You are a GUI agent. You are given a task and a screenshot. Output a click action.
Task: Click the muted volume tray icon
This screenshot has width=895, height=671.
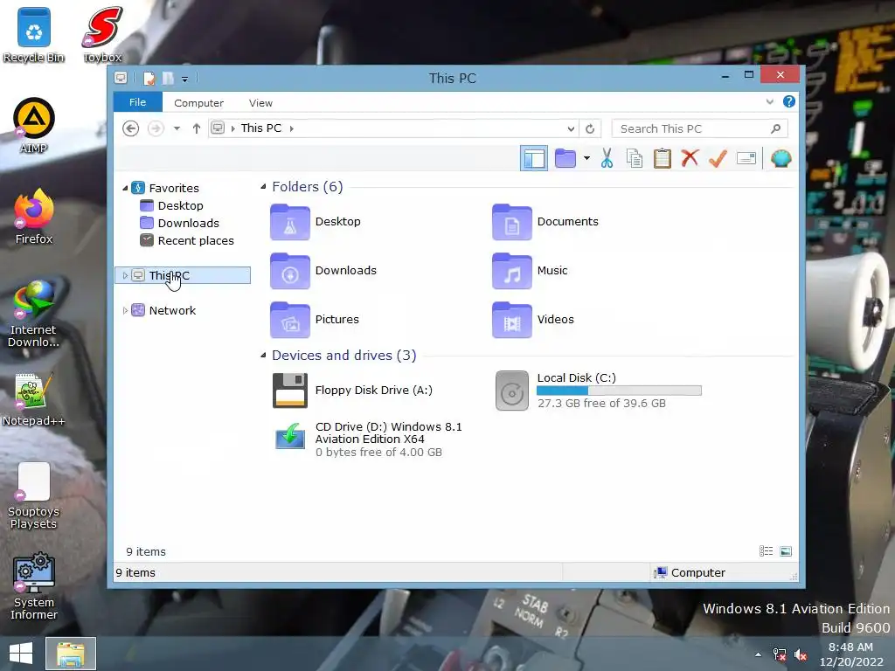click(801, 654)
